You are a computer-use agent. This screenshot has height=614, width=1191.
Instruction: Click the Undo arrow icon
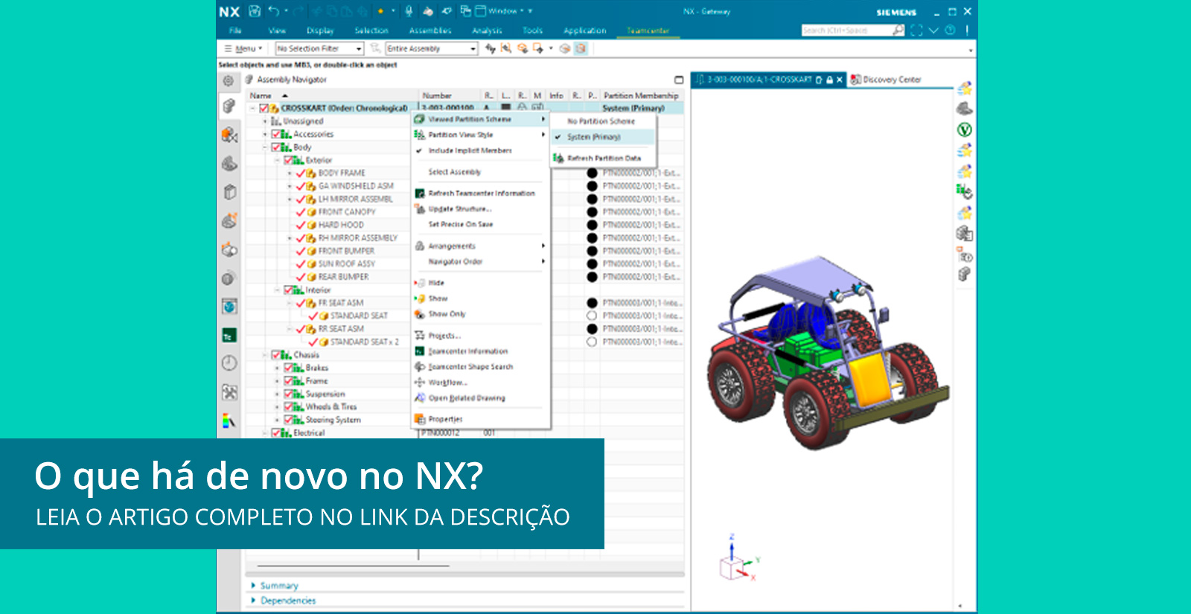[273, 11]
